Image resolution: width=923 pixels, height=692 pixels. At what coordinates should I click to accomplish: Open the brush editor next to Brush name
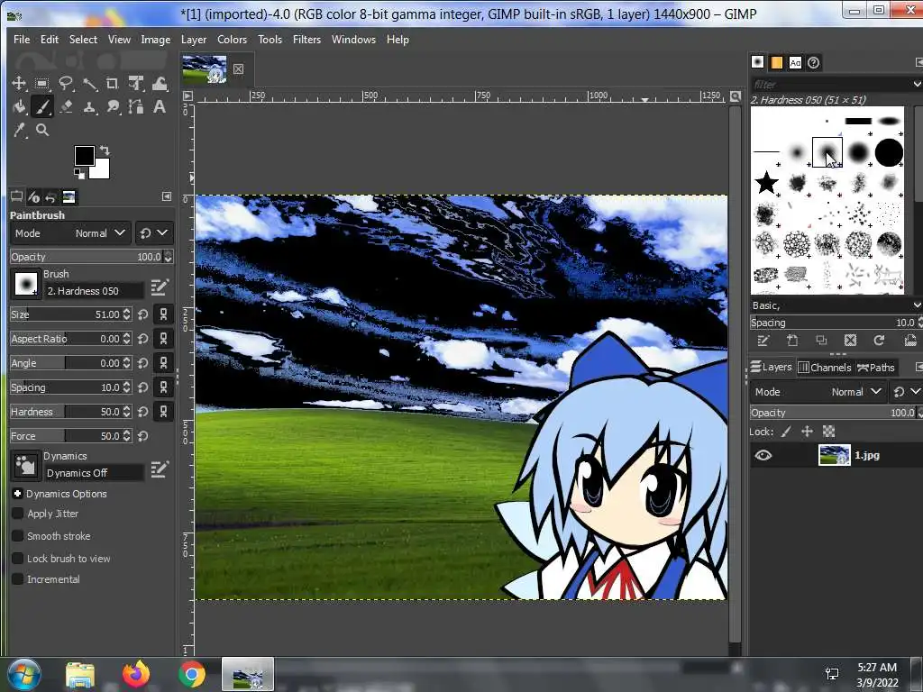click(160, 287)
